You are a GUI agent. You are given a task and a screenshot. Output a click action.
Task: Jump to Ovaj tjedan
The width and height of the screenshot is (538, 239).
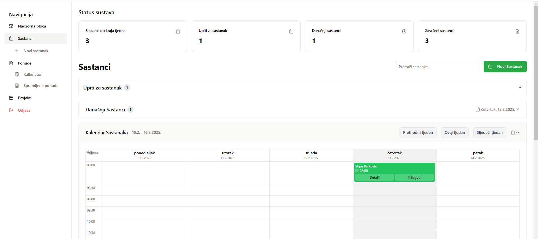click(455, 132)
